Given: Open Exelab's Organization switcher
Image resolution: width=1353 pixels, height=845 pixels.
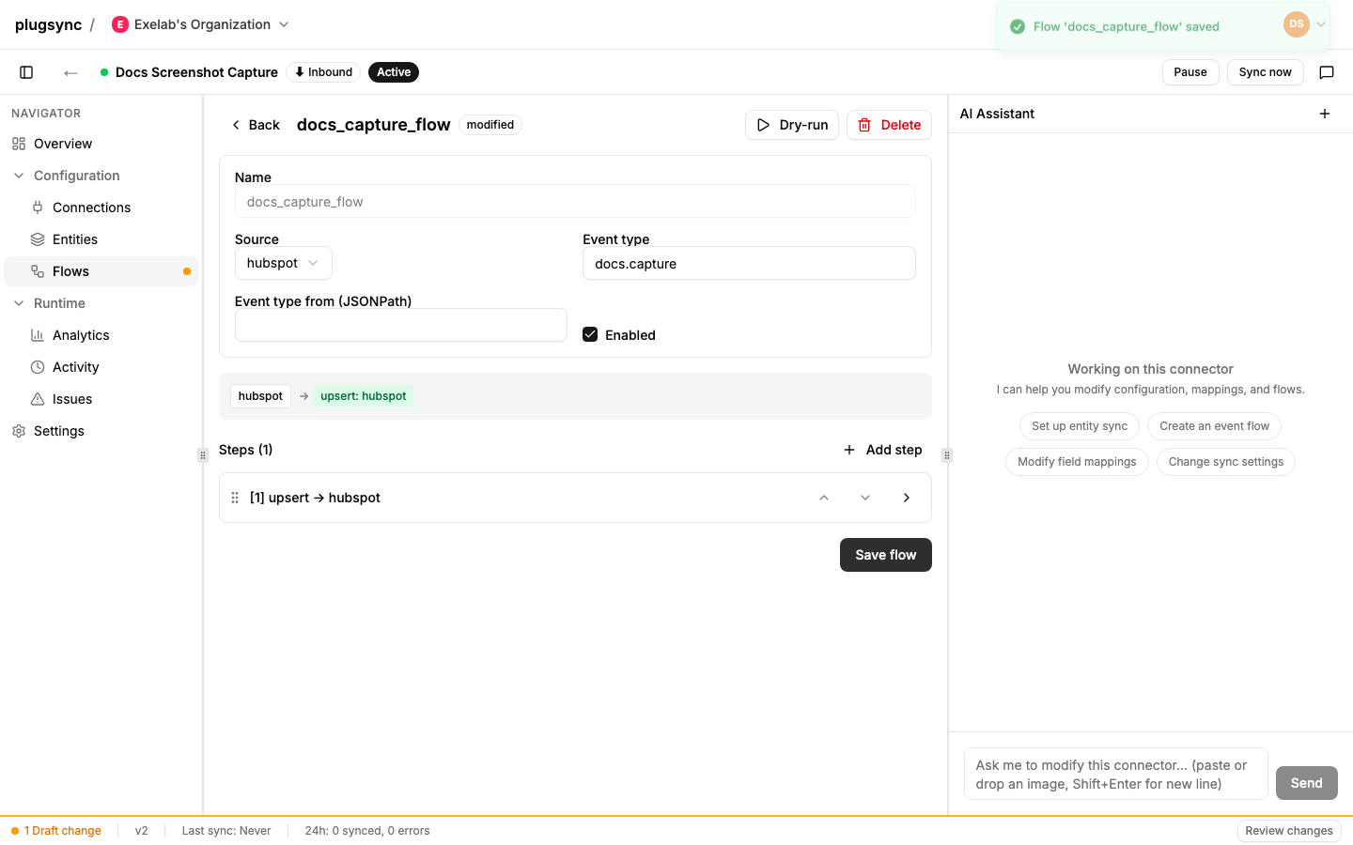Looking at the screenshot, I should pos(200,24).
